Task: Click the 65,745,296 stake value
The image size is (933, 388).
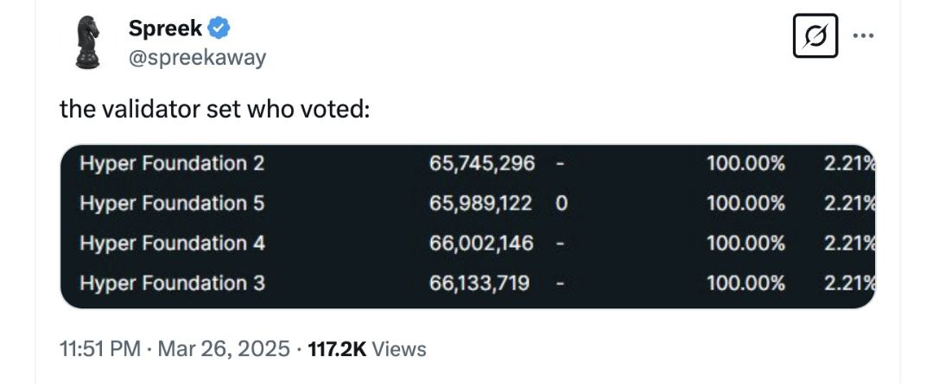Action: (482, 163)
